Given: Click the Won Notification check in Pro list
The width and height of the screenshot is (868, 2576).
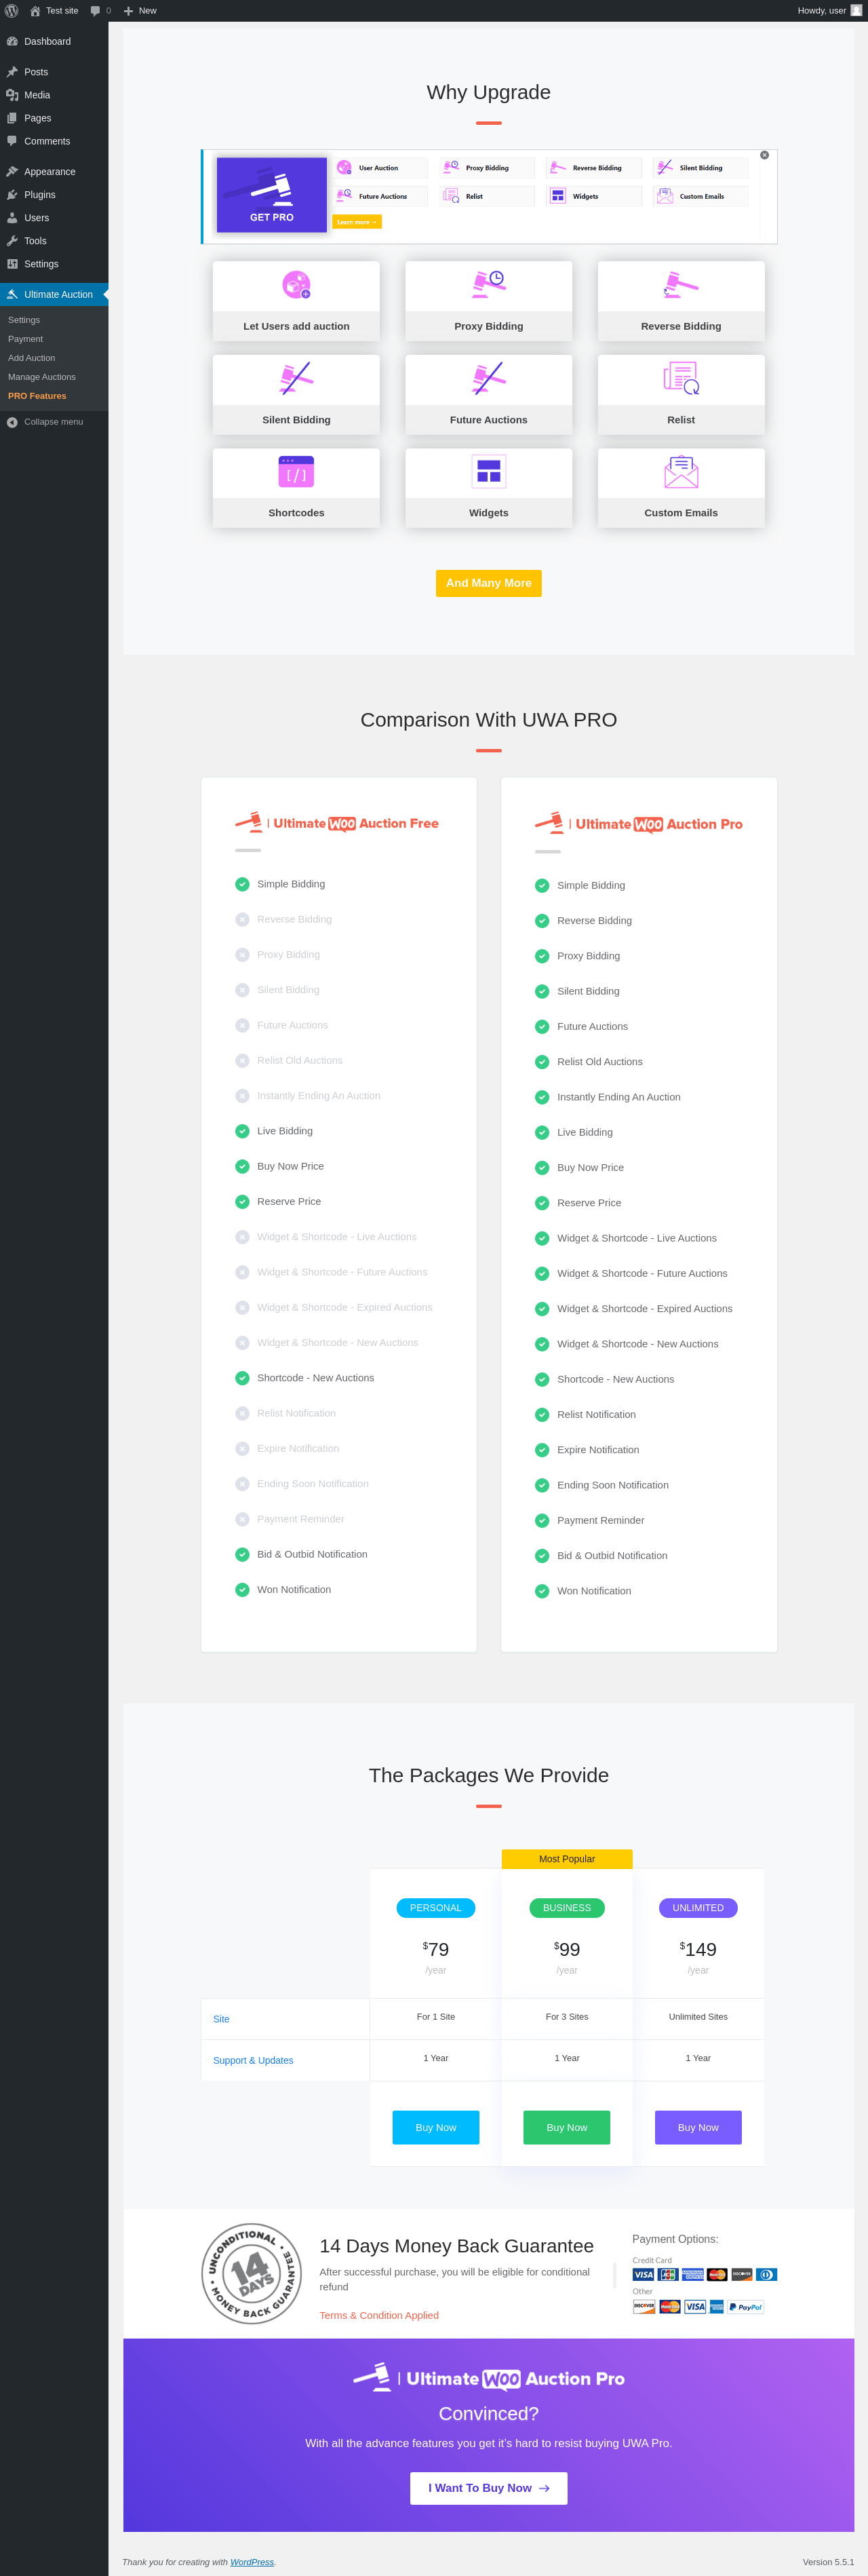Looking at the screenshot, I should click(542, 1591).
